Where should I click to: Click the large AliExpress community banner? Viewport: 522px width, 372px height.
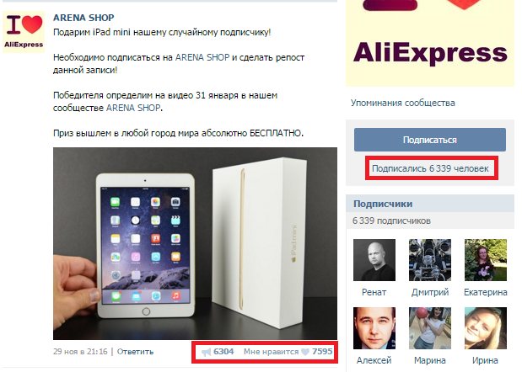click(x=430, y=43)
